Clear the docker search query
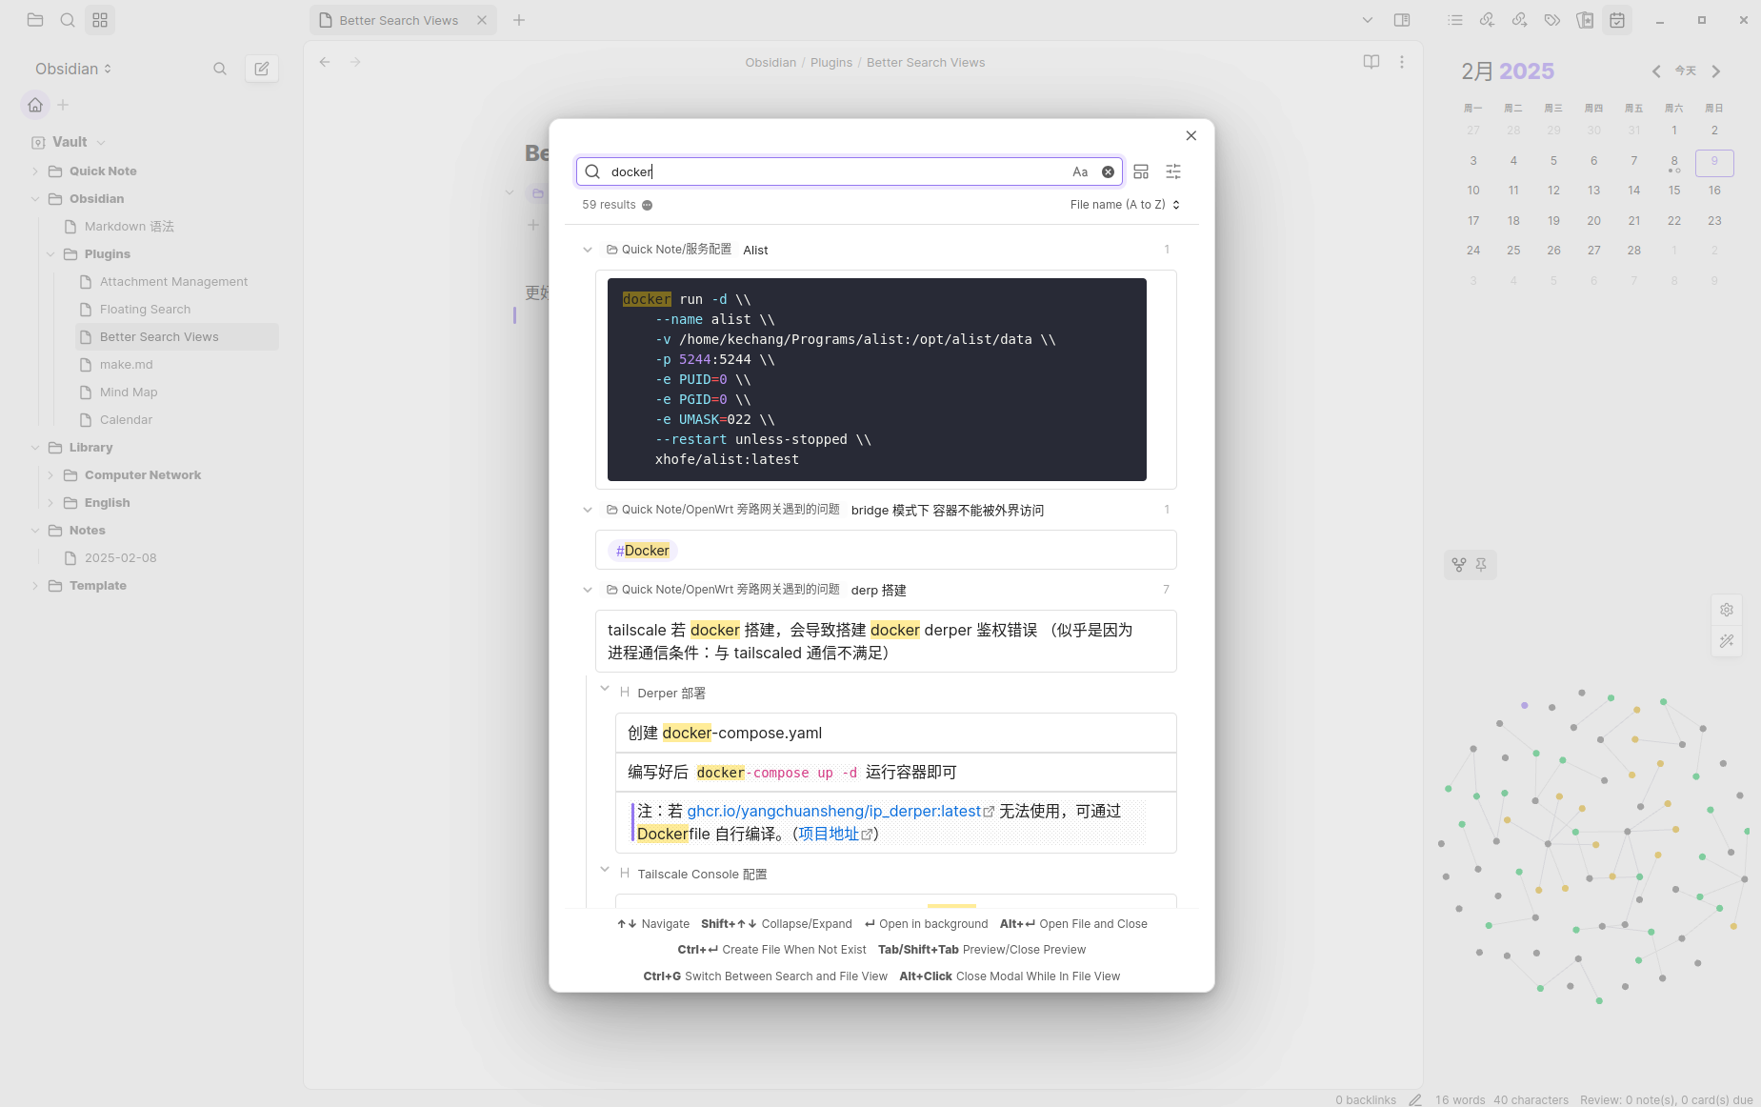The width and height of the screenshot is (1761, 1107). click(x=1108, y=172)
